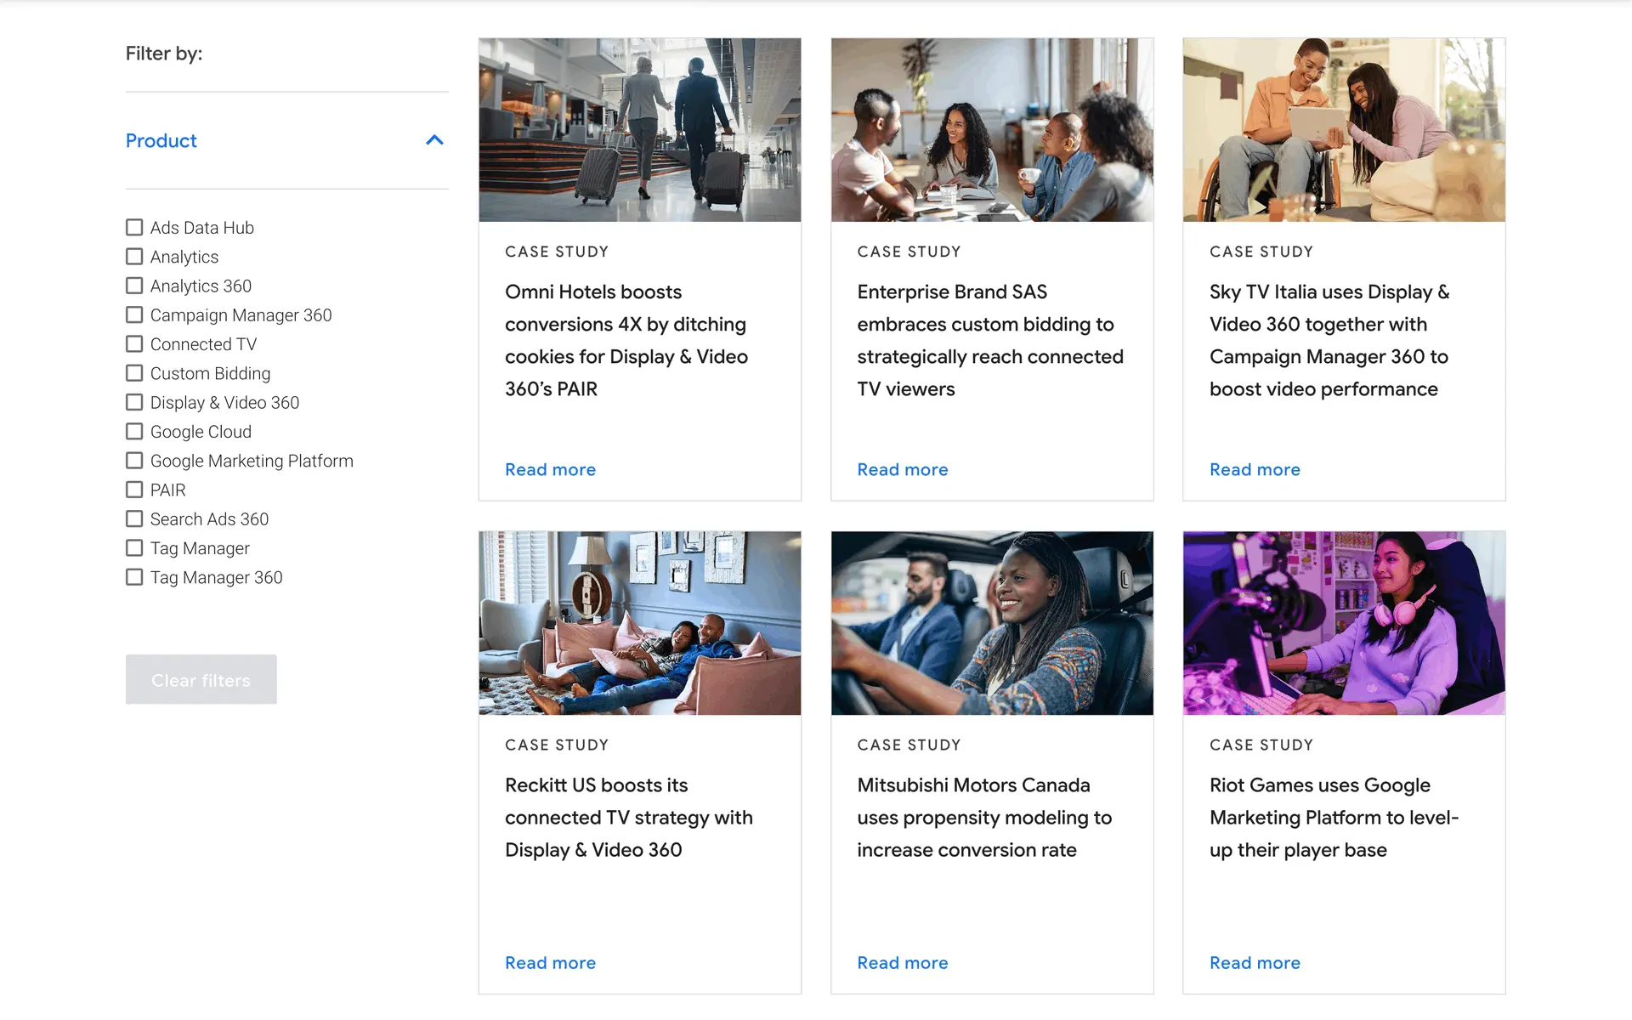Screen dimensions: 1632x1020
Task: Check the Custom Bidding filter box
Action: point(134,373)
